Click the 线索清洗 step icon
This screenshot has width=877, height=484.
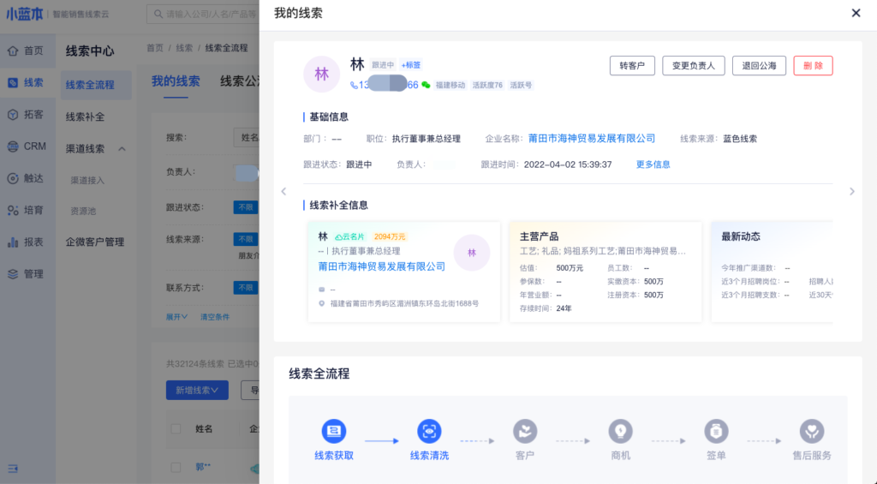[x=429, y=431]
